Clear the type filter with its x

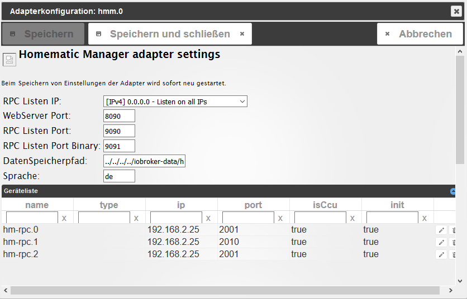point(136,218)
